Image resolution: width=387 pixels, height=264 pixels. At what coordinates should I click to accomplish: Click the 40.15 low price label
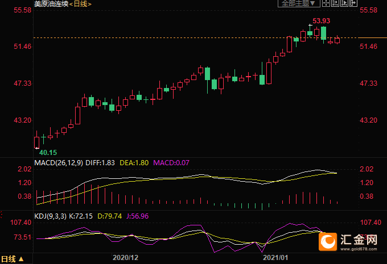[x=48, y=153]
